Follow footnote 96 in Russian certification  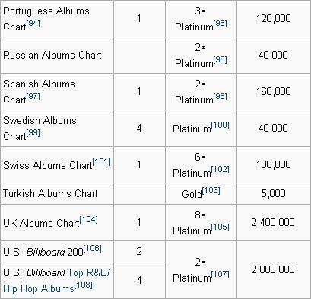[220, 60]
